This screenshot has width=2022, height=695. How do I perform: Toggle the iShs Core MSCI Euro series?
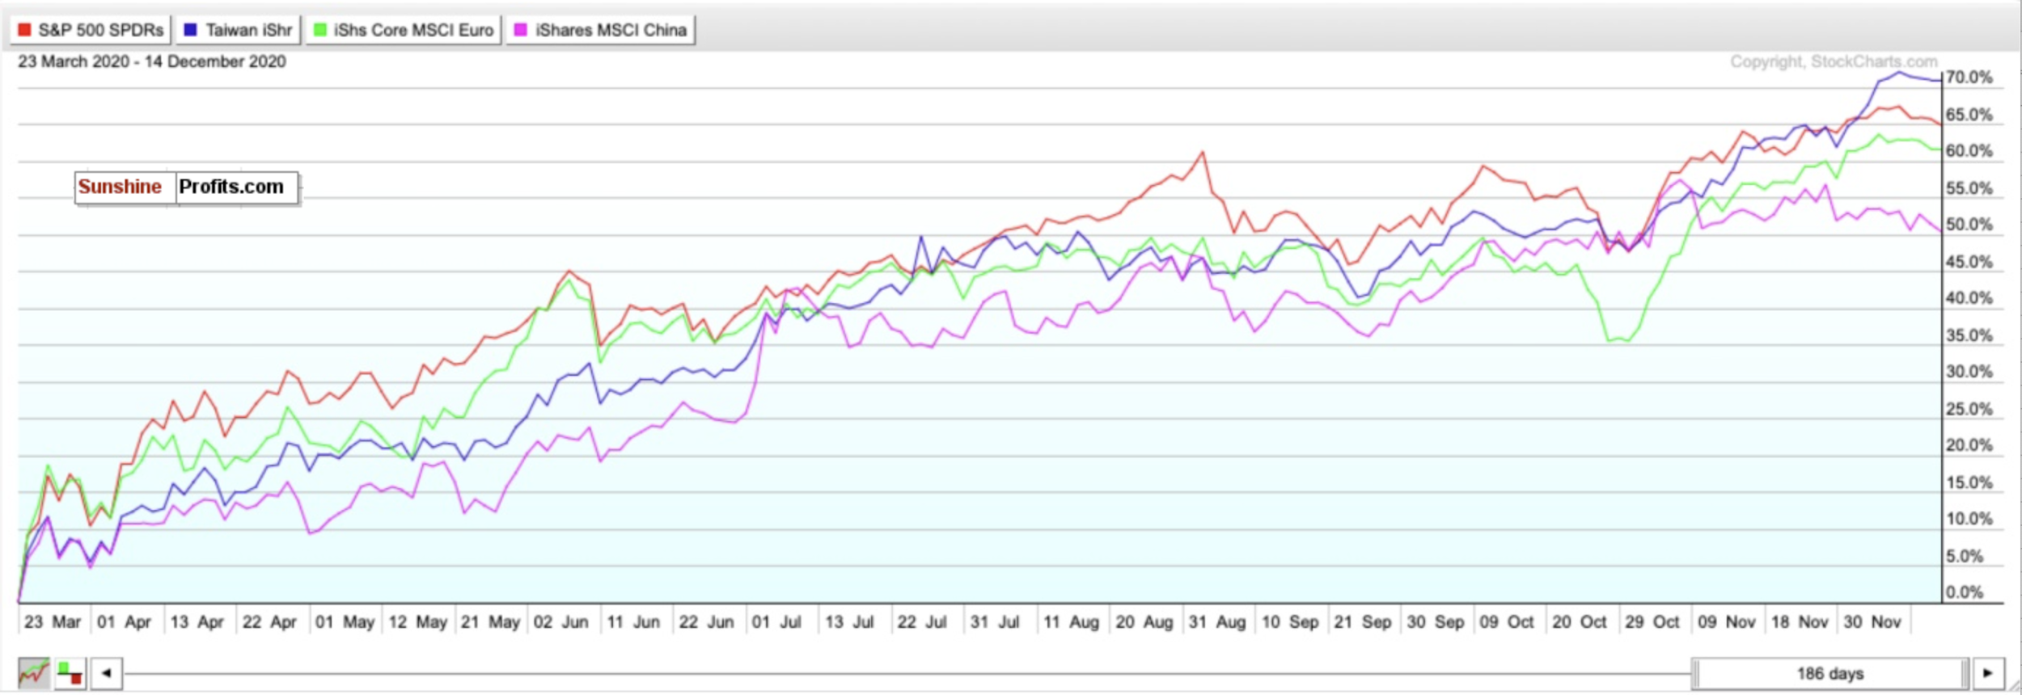pyautogui.click(x=404, y=30)
